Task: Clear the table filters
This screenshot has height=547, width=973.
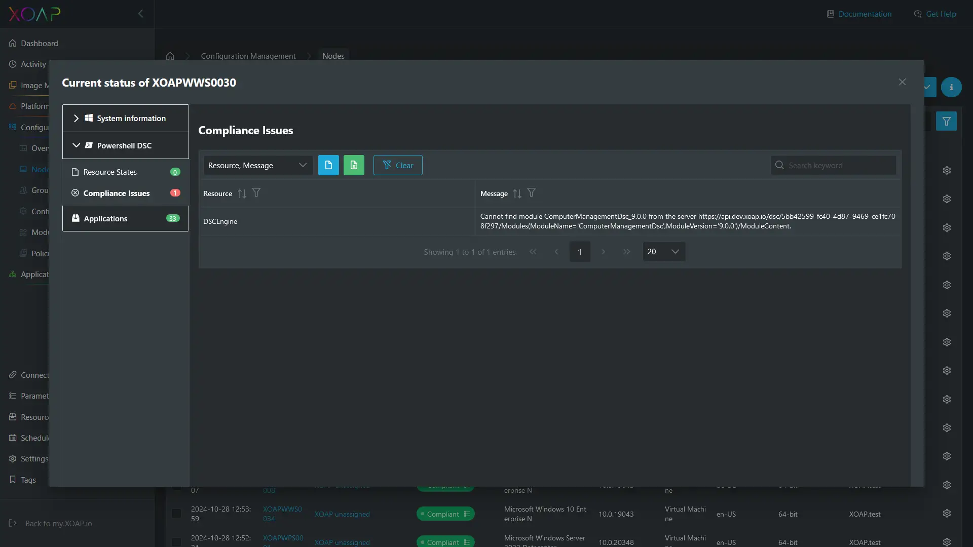Action: click(398, 165)
